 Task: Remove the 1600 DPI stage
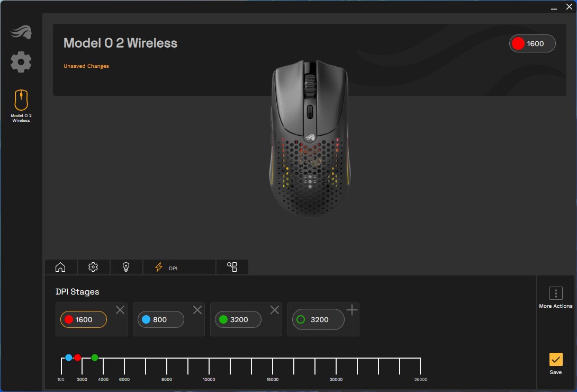click(x=120, y=310)
